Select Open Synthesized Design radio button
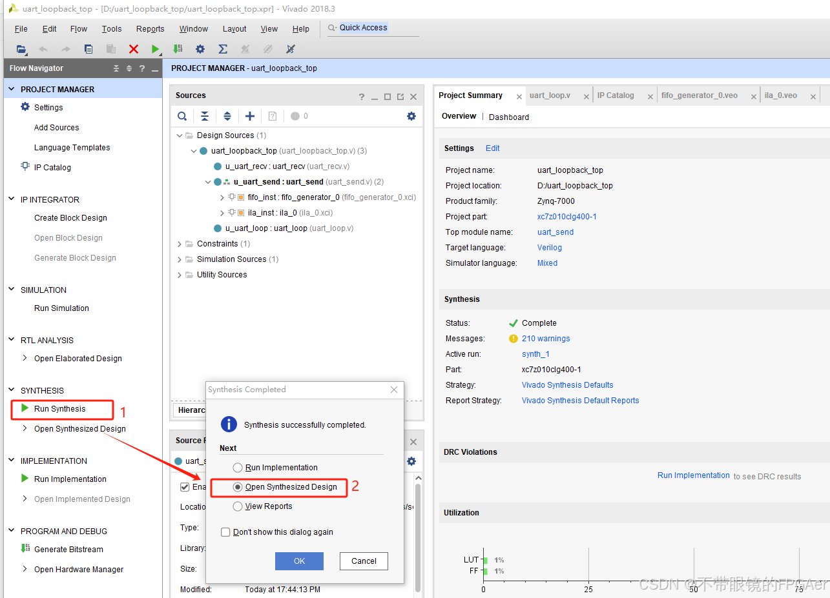The height and width of the screenshot is (598, 830). pyautogui.click(x=238, y=487)
